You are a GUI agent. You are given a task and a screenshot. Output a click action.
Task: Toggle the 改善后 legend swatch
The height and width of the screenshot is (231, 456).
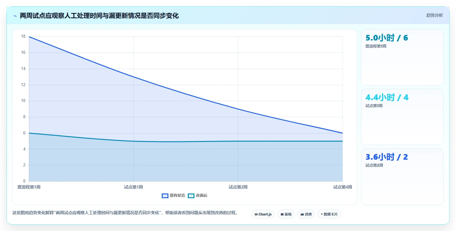[x=191, y=196]
